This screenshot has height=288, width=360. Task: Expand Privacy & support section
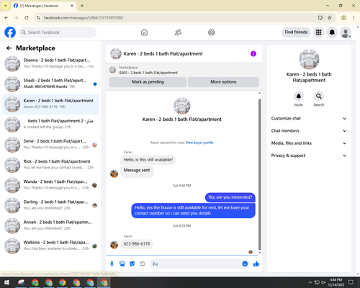point(309,156)
